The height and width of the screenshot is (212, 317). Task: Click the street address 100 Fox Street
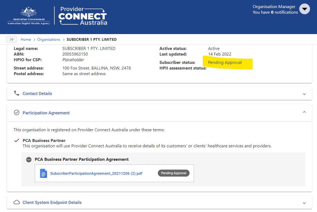click(97, 68)
